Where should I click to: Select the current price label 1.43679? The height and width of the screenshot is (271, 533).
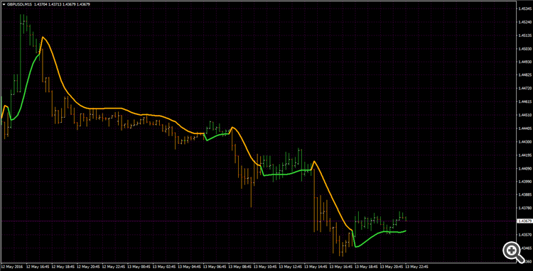[x=524, y=221]
